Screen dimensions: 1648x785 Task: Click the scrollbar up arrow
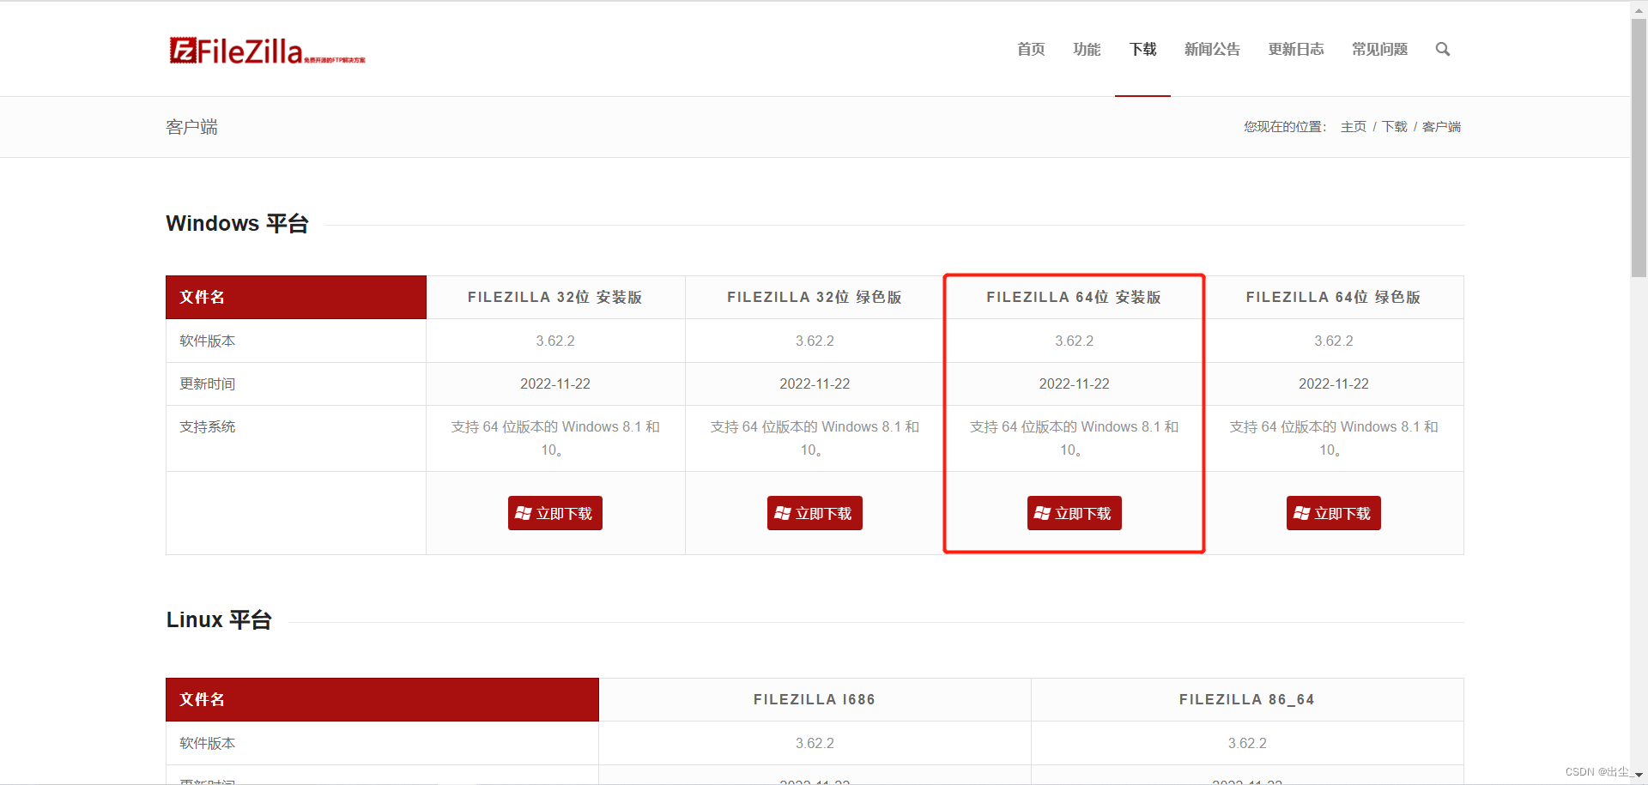[x=1638, y=9]
